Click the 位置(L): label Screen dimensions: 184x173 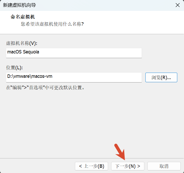tap(14, 68)
